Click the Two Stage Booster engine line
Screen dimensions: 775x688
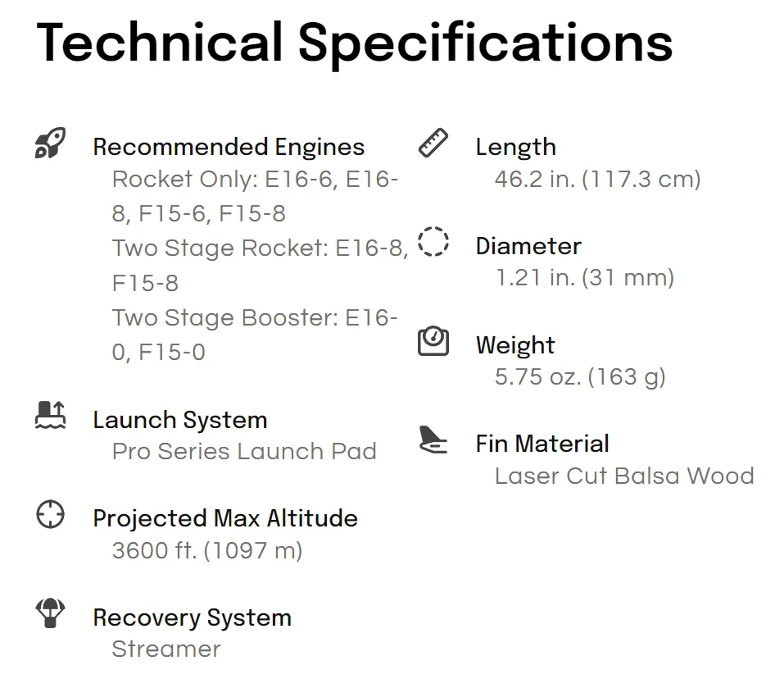tap(255, 335)
